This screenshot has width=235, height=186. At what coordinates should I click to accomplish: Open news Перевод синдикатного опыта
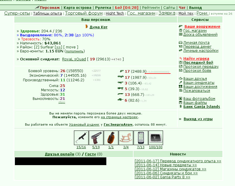click(178, 161)
